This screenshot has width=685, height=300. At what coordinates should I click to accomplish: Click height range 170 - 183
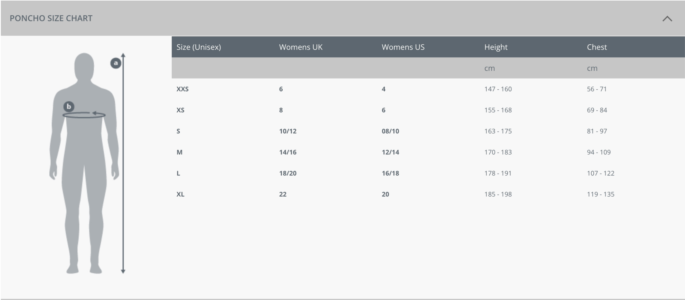pyautogui.click(x=498, y=152)
